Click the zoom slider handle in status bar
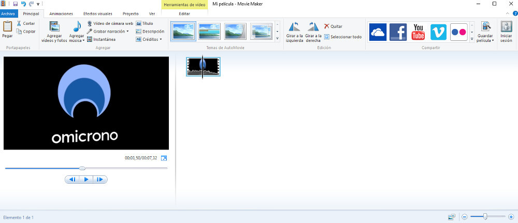The image size is (518, 223). (485, 217)
